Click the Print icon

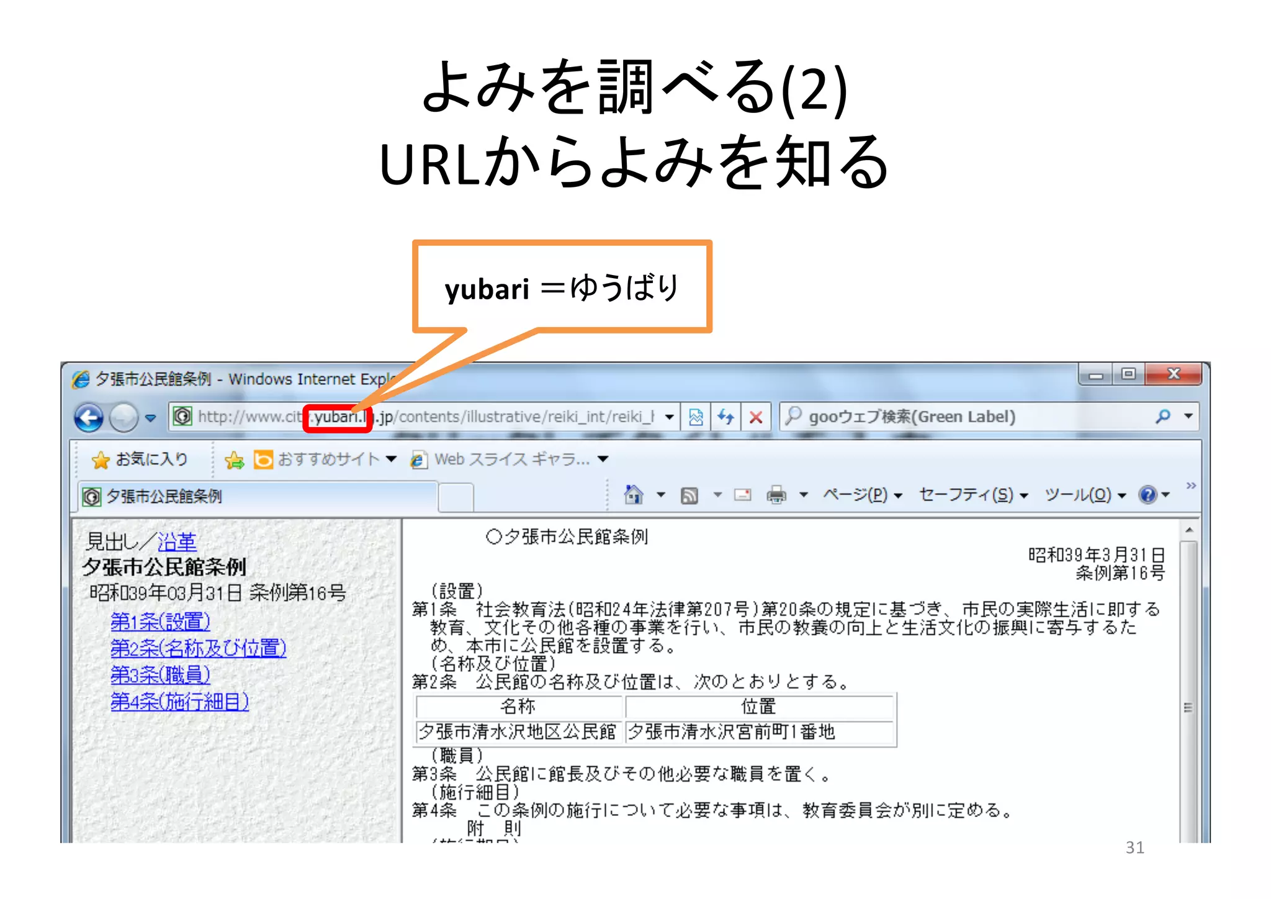pyautogui.click(x=776, y=495)
